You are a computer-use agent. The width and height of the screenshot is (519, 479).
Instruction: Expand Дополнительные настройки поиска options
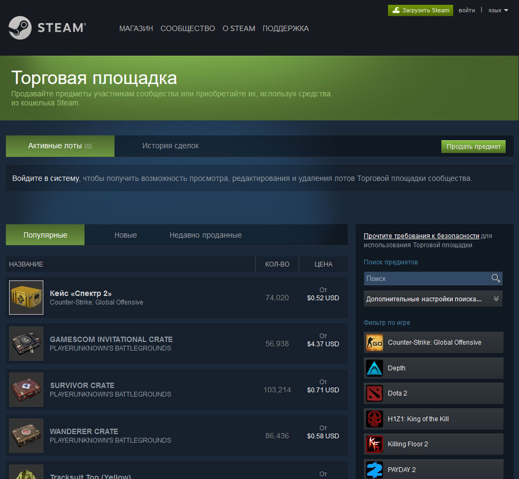[433, 299]
